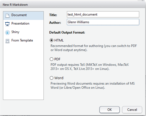This screenshot has width=146, height=116.
Task: Click the Presentation easel icon
Action: pos(7,24)
